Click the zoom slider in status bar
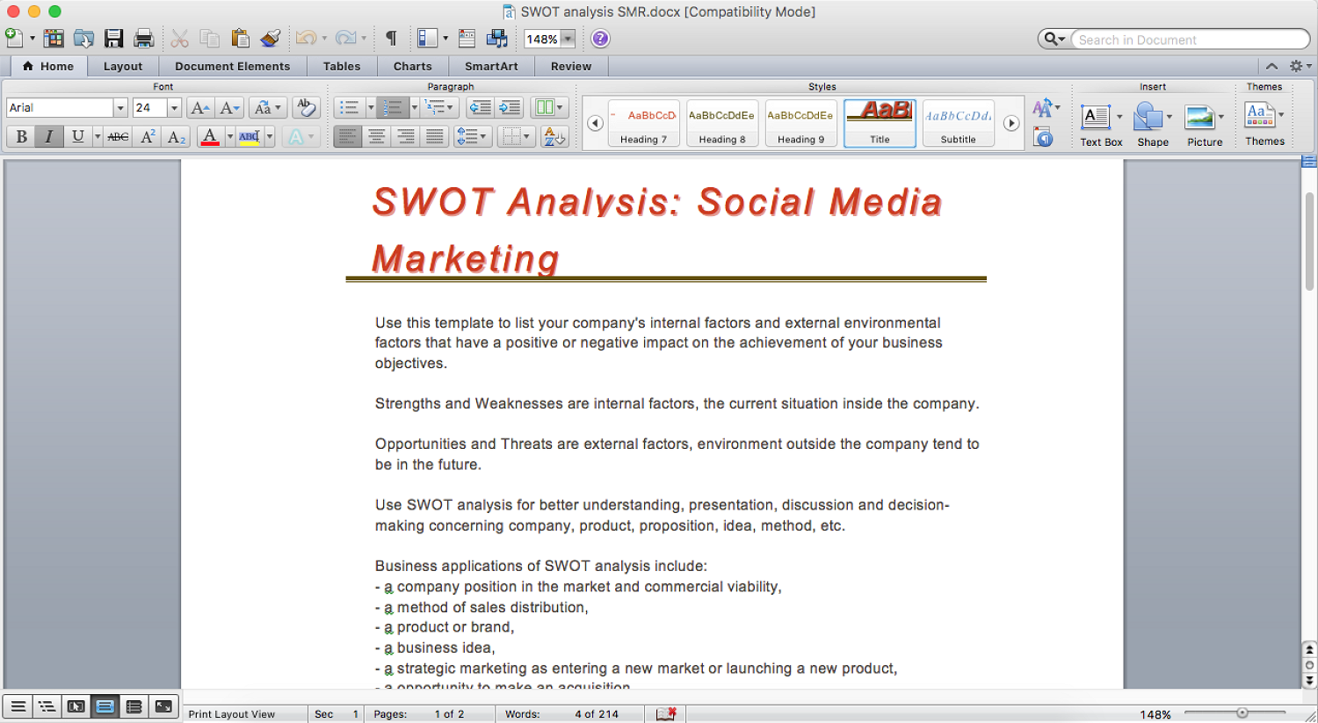 point(1242,712)
